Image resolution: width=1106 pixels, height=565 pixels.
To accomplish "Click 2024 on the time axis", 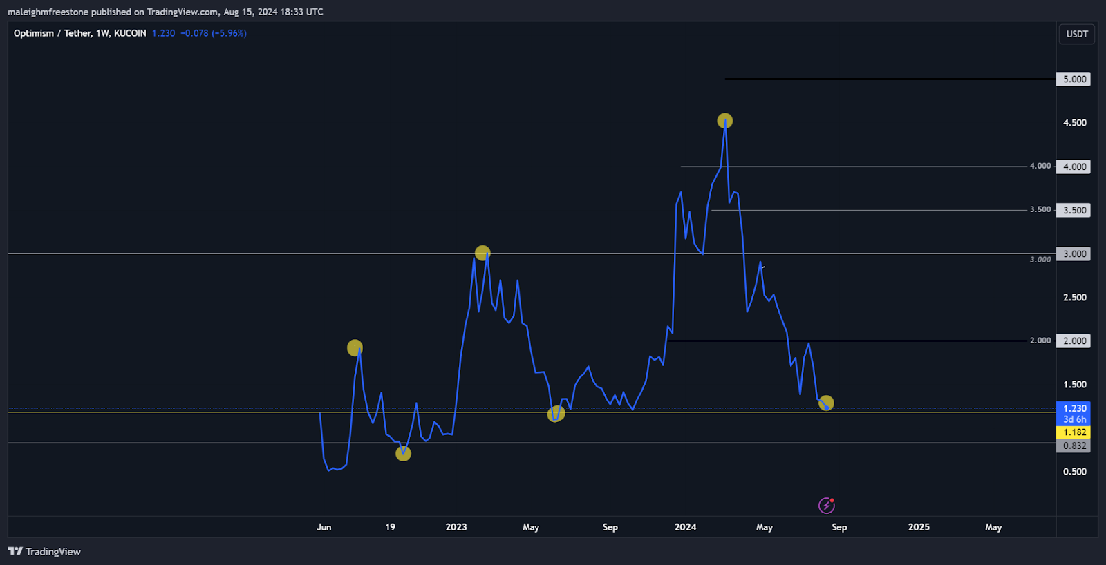I will (x=685, y=527).
